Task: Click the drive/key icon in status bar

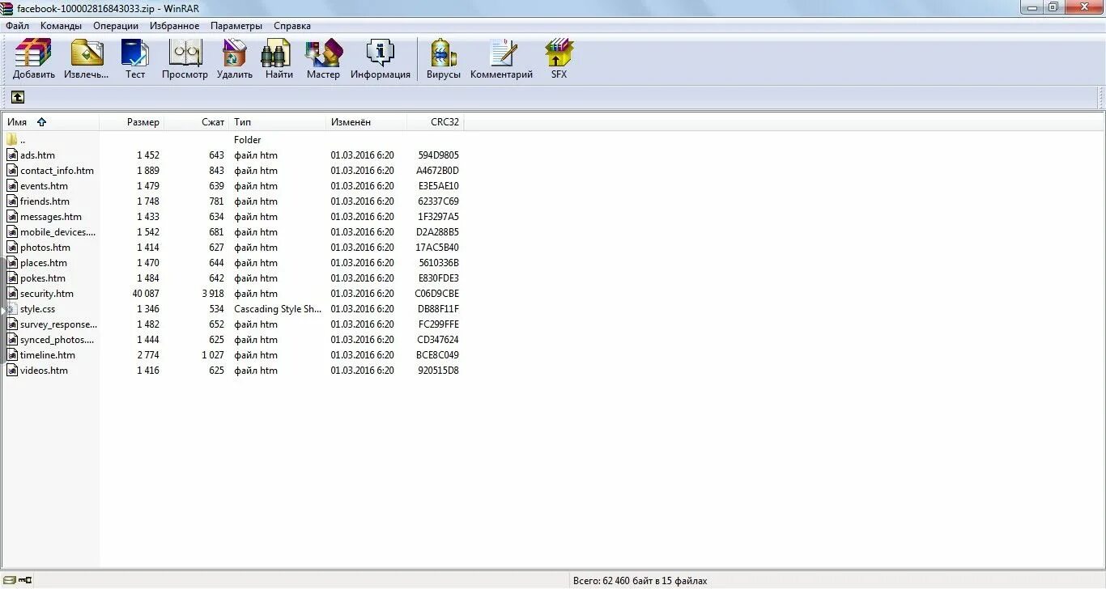Action: tap(19, 580)
